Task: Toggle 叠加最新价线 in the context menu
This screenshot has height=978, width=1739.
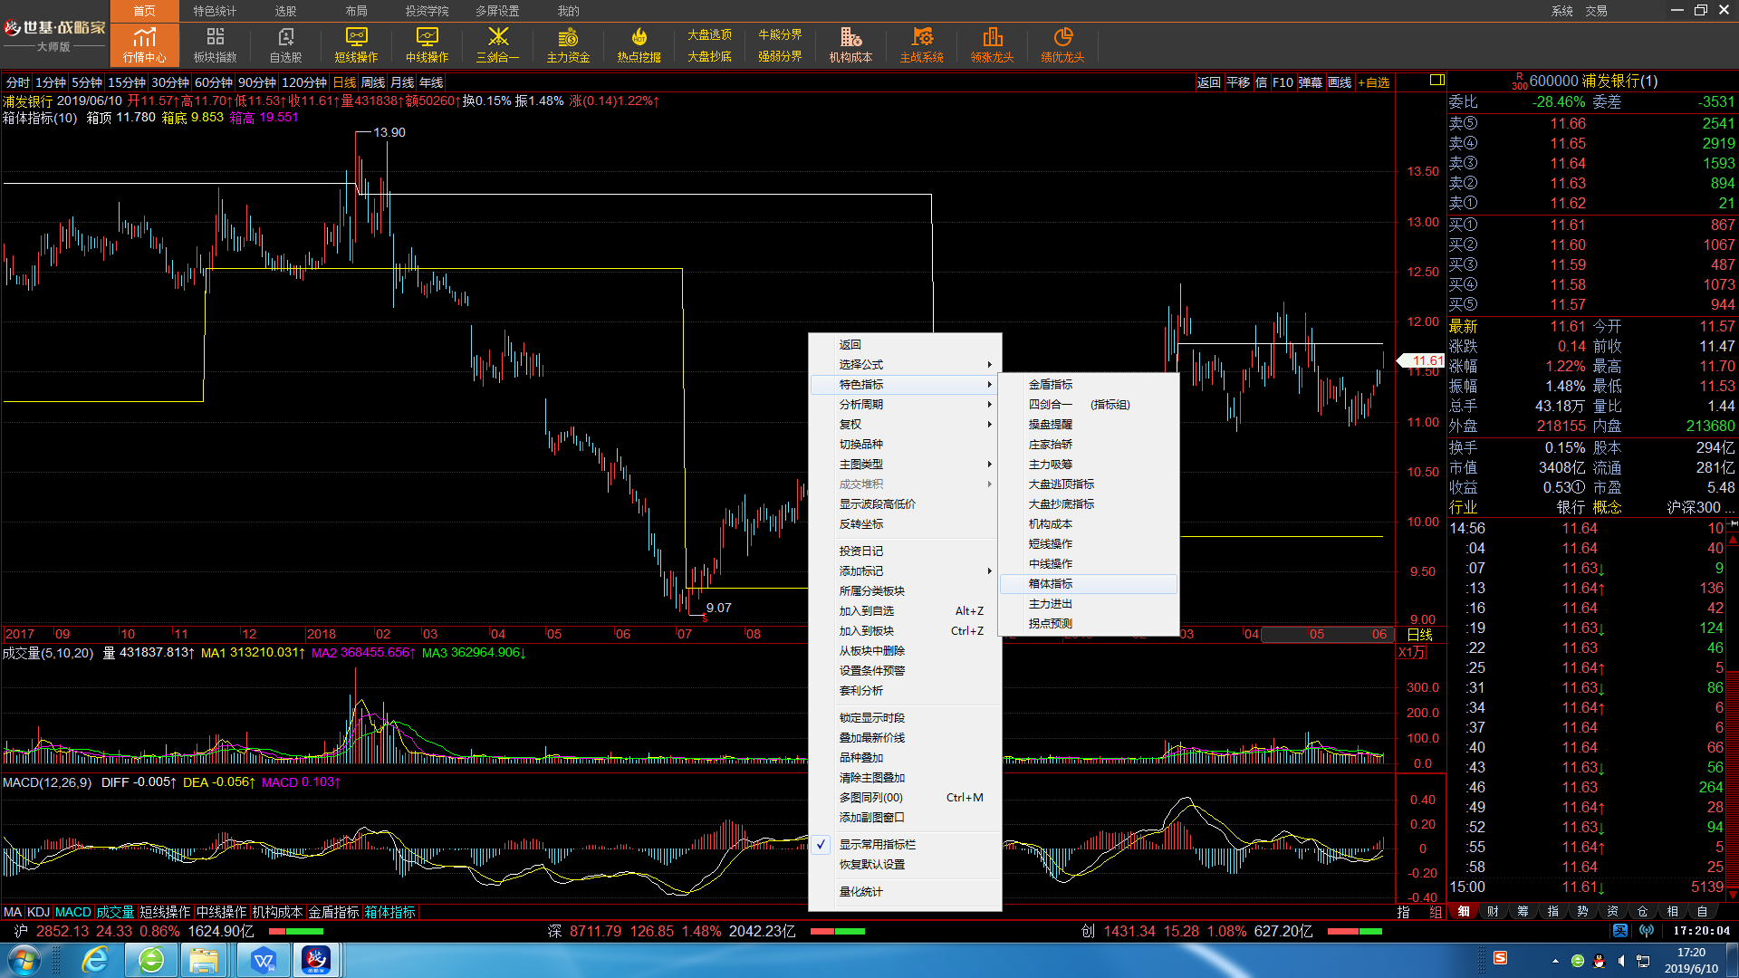Action: pos(905,737)
